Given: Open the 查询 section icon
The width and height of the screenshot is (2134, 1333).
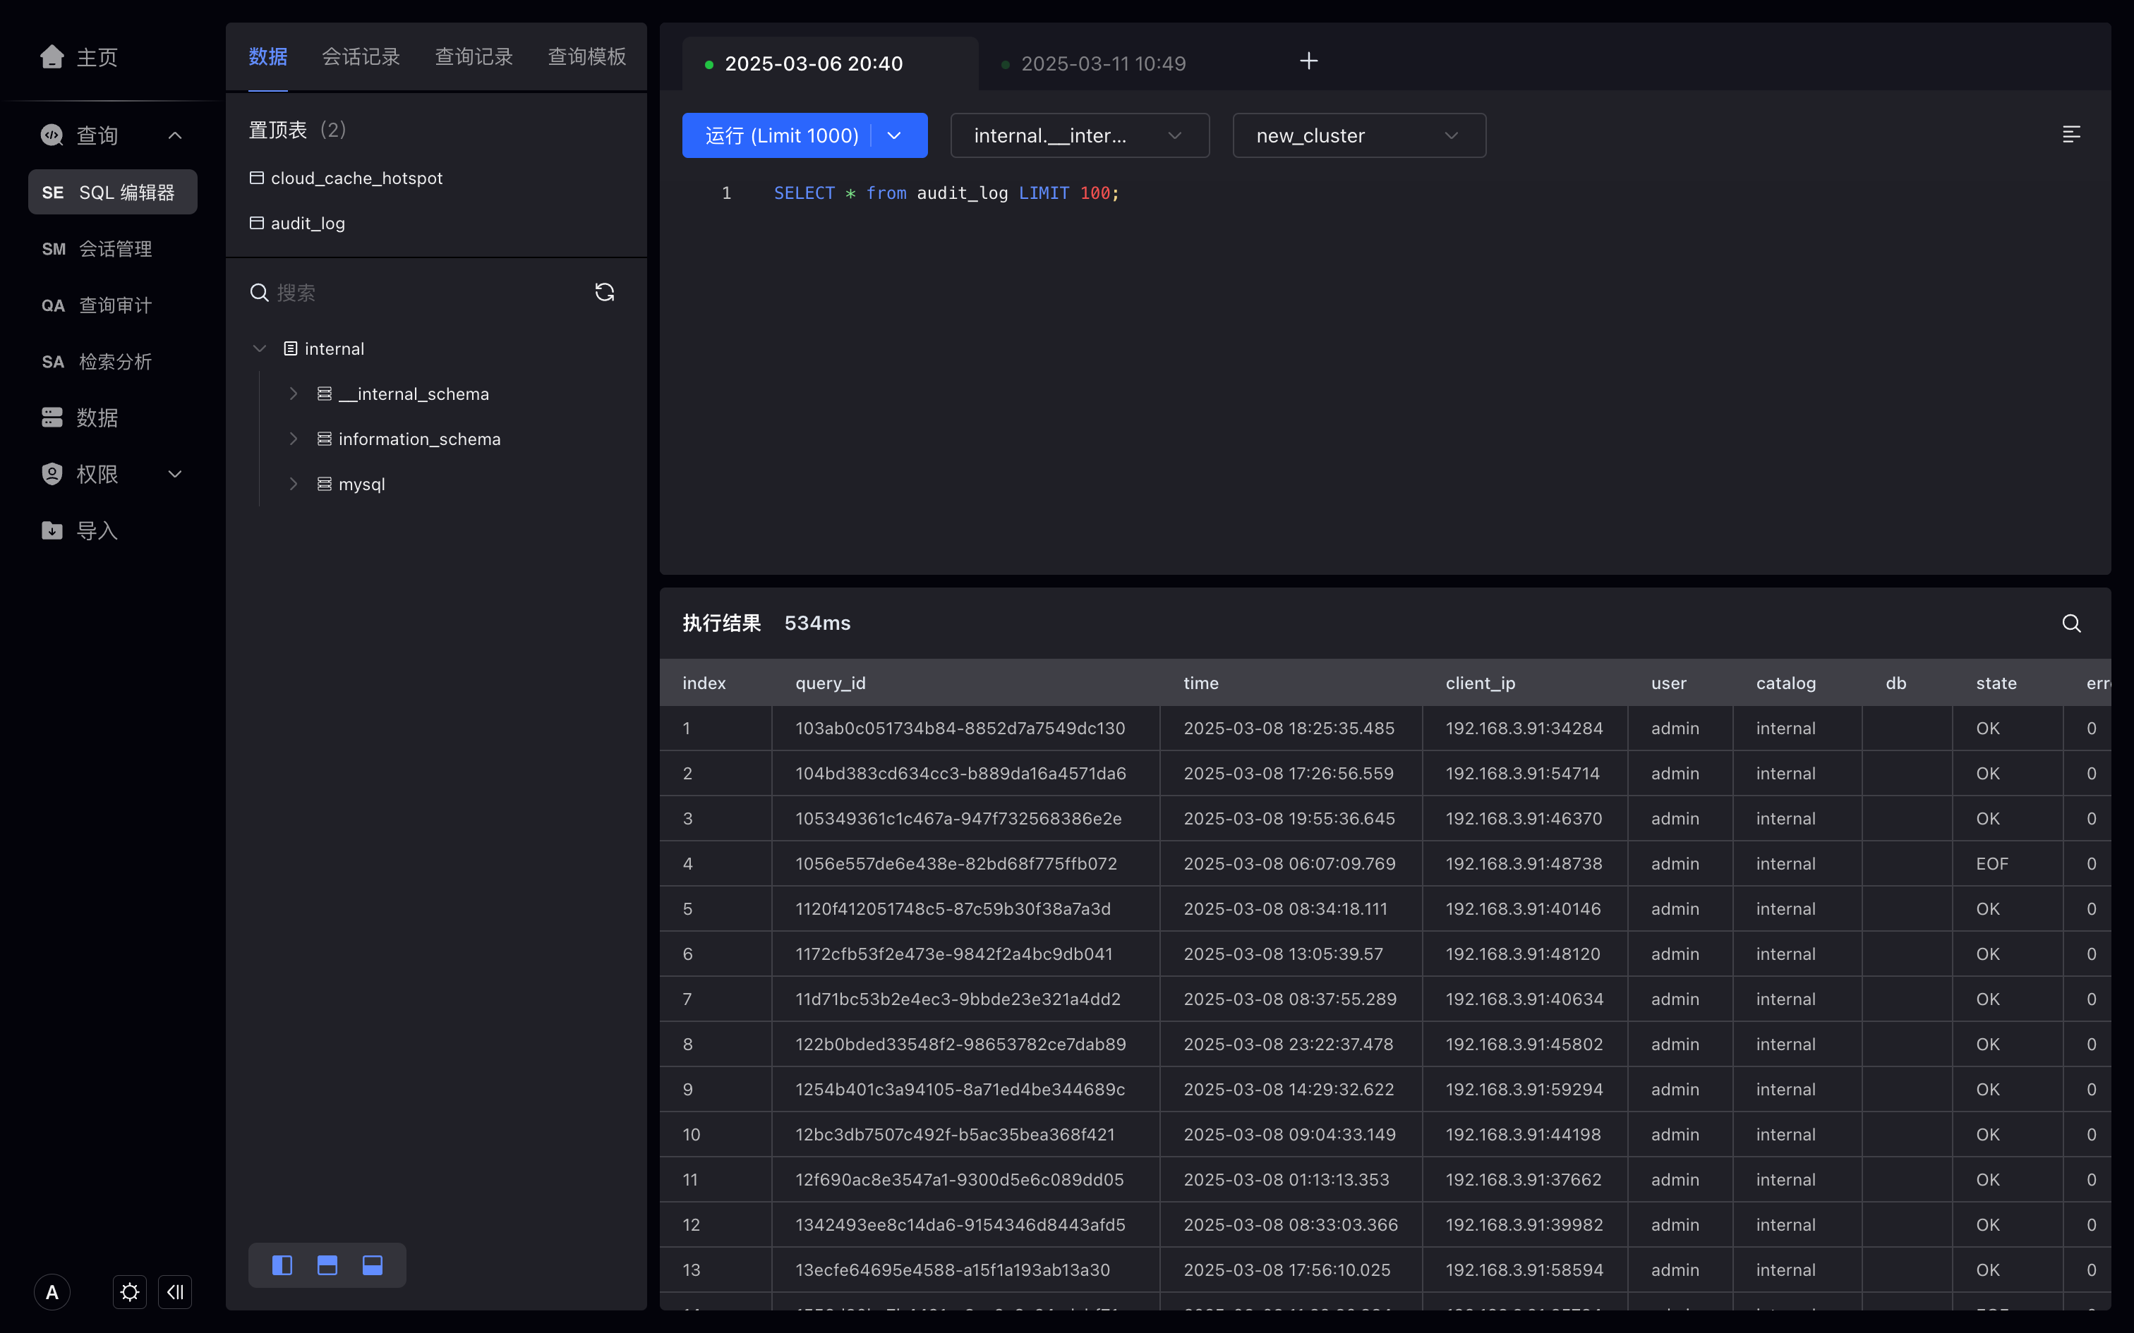Looking at the screenshot, I should pos(52,135).
